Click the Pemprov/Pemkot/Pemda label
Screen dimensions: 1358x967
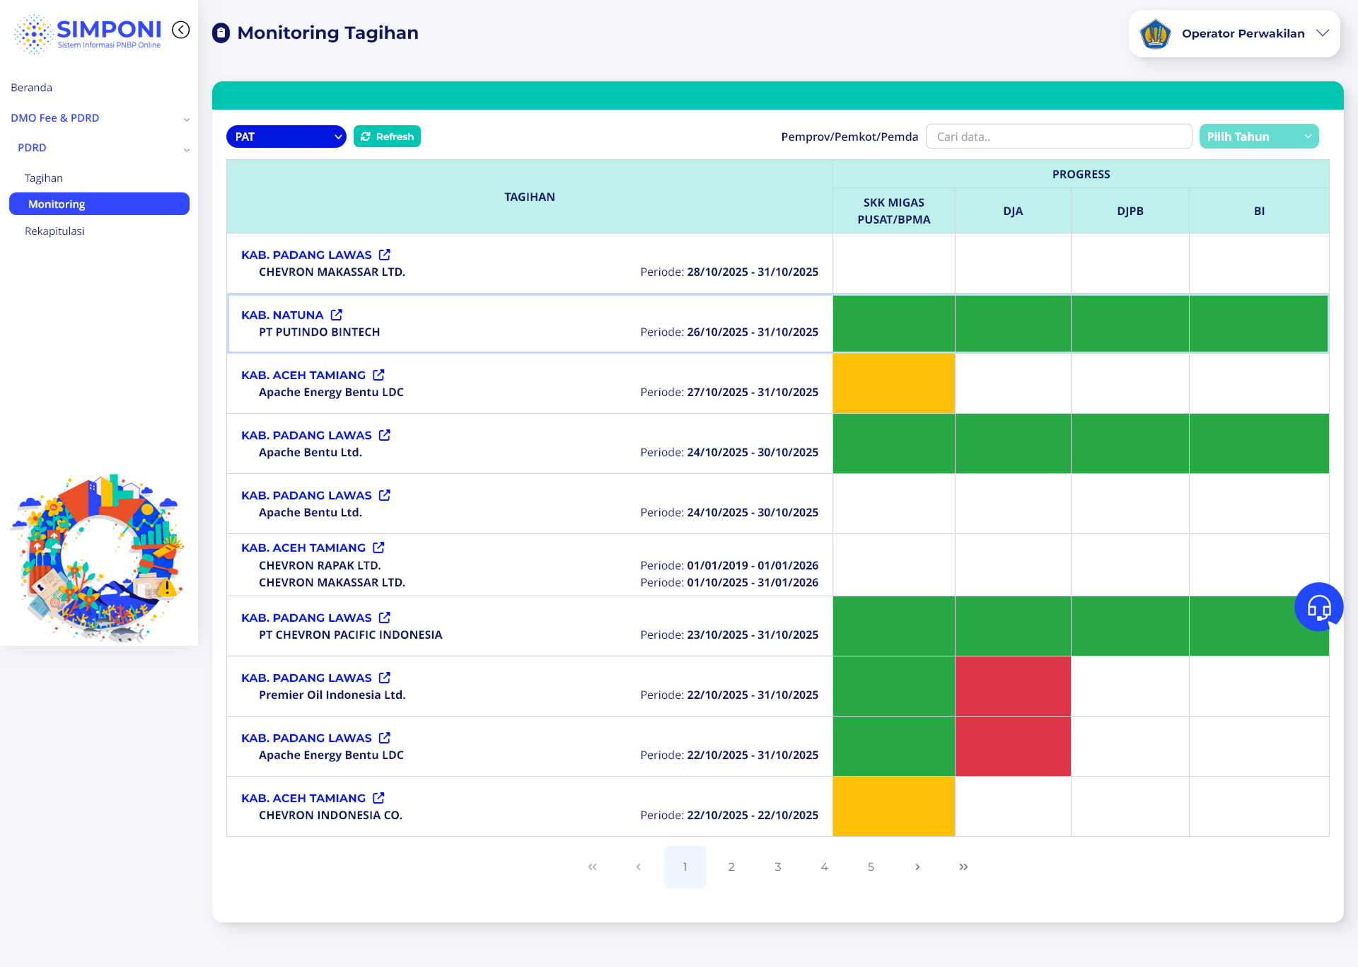click(x=849, y=137)
